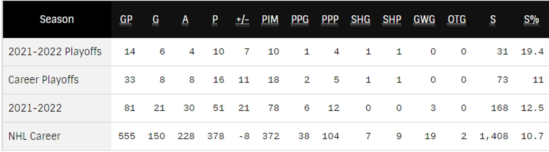This screenshot has width=549, height=152.
Task: Click the PPP column header
Action: (330, 19)
